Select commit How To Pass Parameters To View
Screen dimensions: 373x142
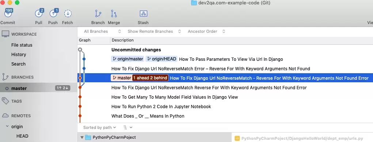(225, 59)
